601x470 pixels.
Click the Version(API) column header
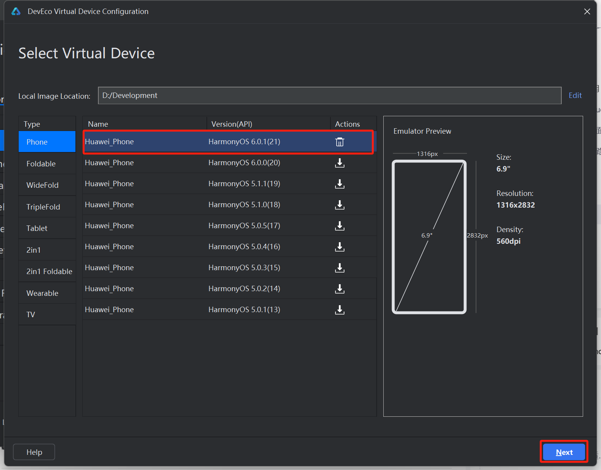point(269,124)
